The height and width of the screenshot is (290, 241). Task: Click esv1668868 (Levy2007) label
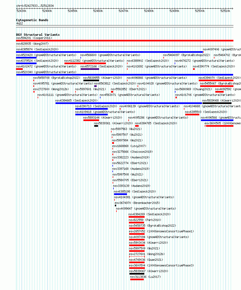(x=129, y=146)
